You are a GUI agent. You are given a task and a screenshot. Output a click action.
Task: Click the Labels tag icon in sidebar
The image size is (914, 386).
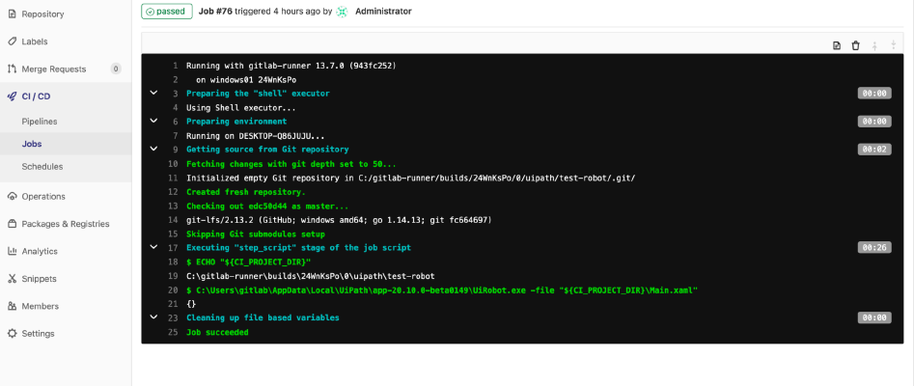pyautogui.click(x=13, y=41)
